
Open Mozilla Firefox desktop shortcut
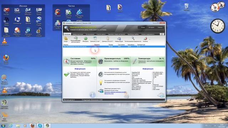coord(6,59)
